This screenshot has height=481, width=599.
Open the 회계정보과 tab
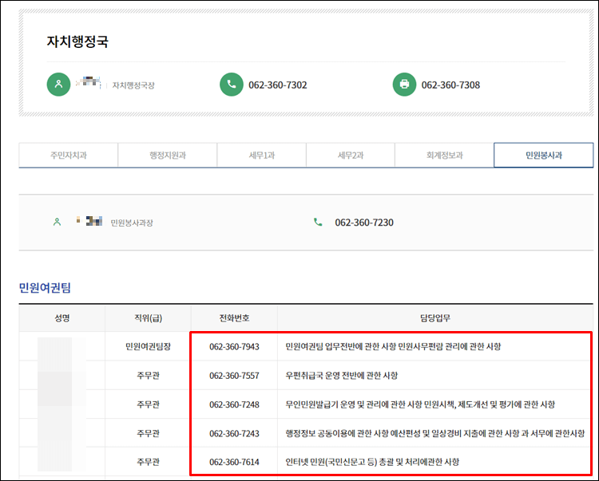444,156
